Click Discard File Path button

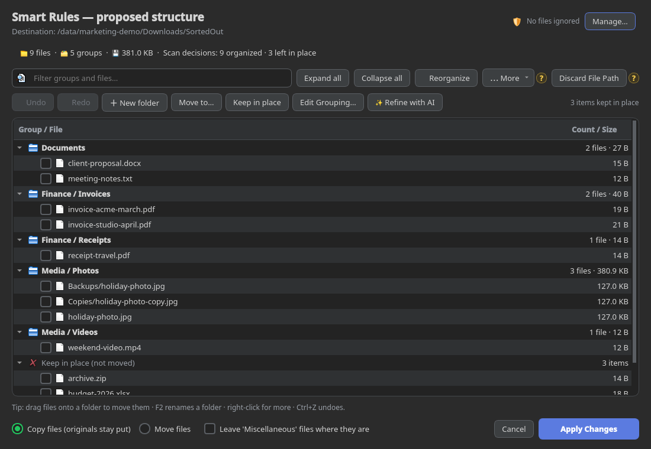point(589,78)
